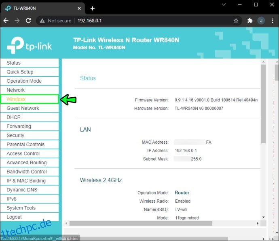Open the IPv6 menu
The width and height of the screenshot is (279, 241).
[30, 199]
